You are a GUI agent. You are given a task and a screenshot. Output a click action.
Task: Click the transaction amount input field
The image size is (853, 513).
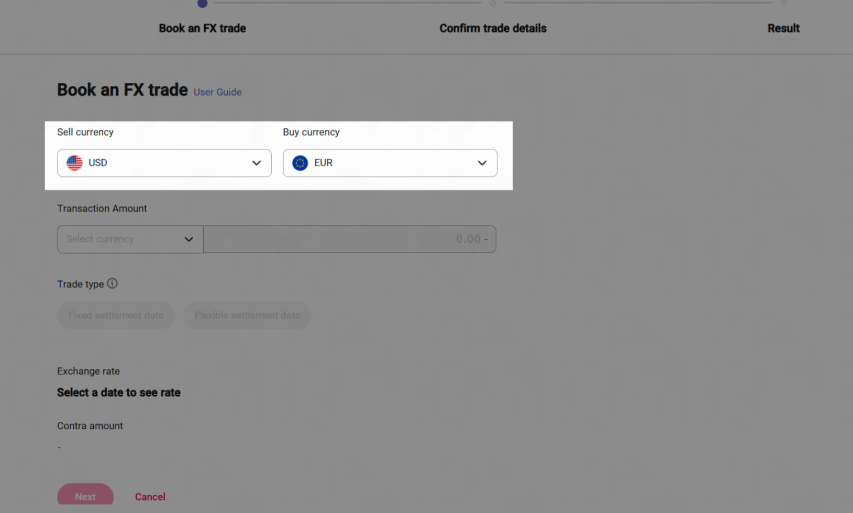(350, 239)
